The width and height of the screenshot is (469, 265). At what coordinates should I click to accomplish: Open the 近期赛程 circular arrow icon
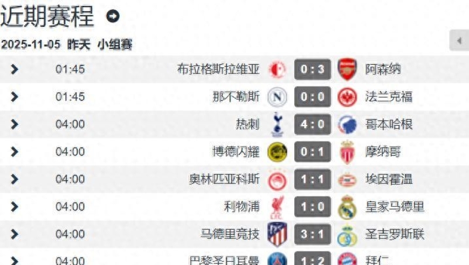click(112, 17)
